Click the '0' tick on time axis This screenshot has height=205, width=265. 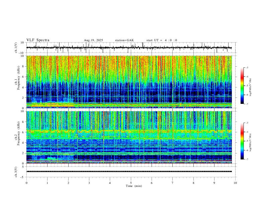(26, 183)
